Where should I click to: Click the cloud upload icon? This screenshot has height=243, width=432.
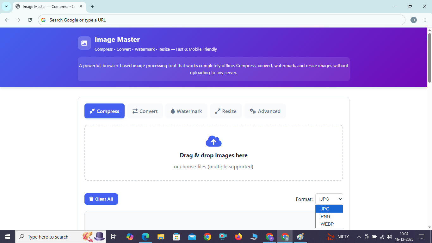(213, 141)
